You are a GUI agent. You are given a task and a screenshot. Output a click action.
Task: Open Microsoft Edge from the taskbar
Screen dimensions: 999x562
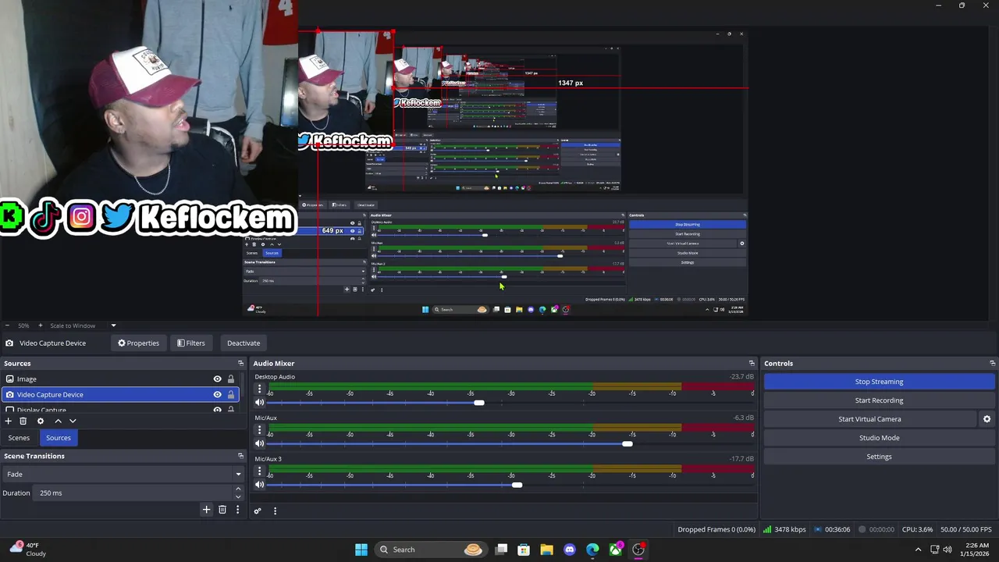pos(593,550)
